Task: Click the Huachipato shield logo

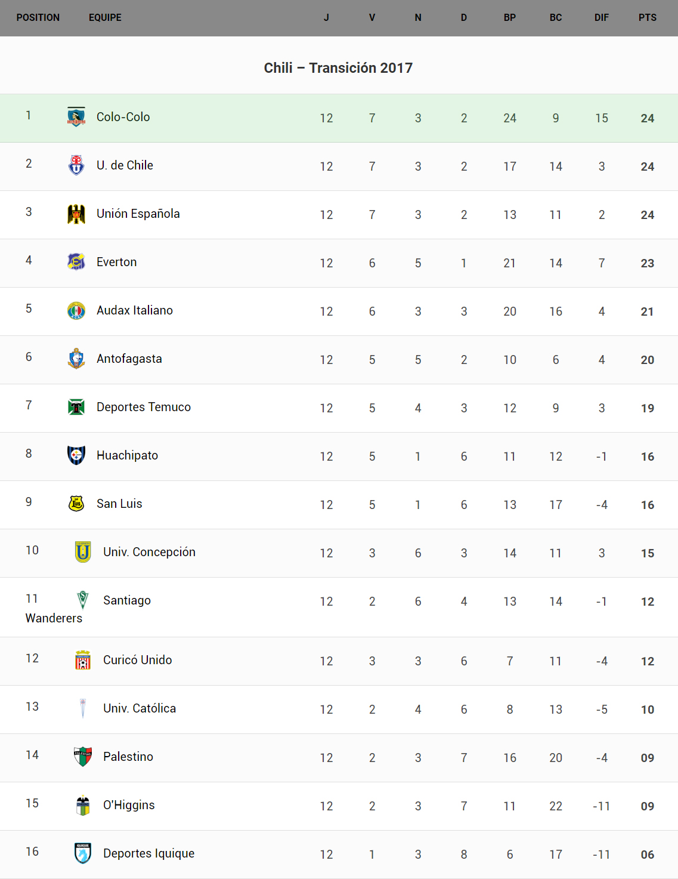Action: tap(76, 455)
